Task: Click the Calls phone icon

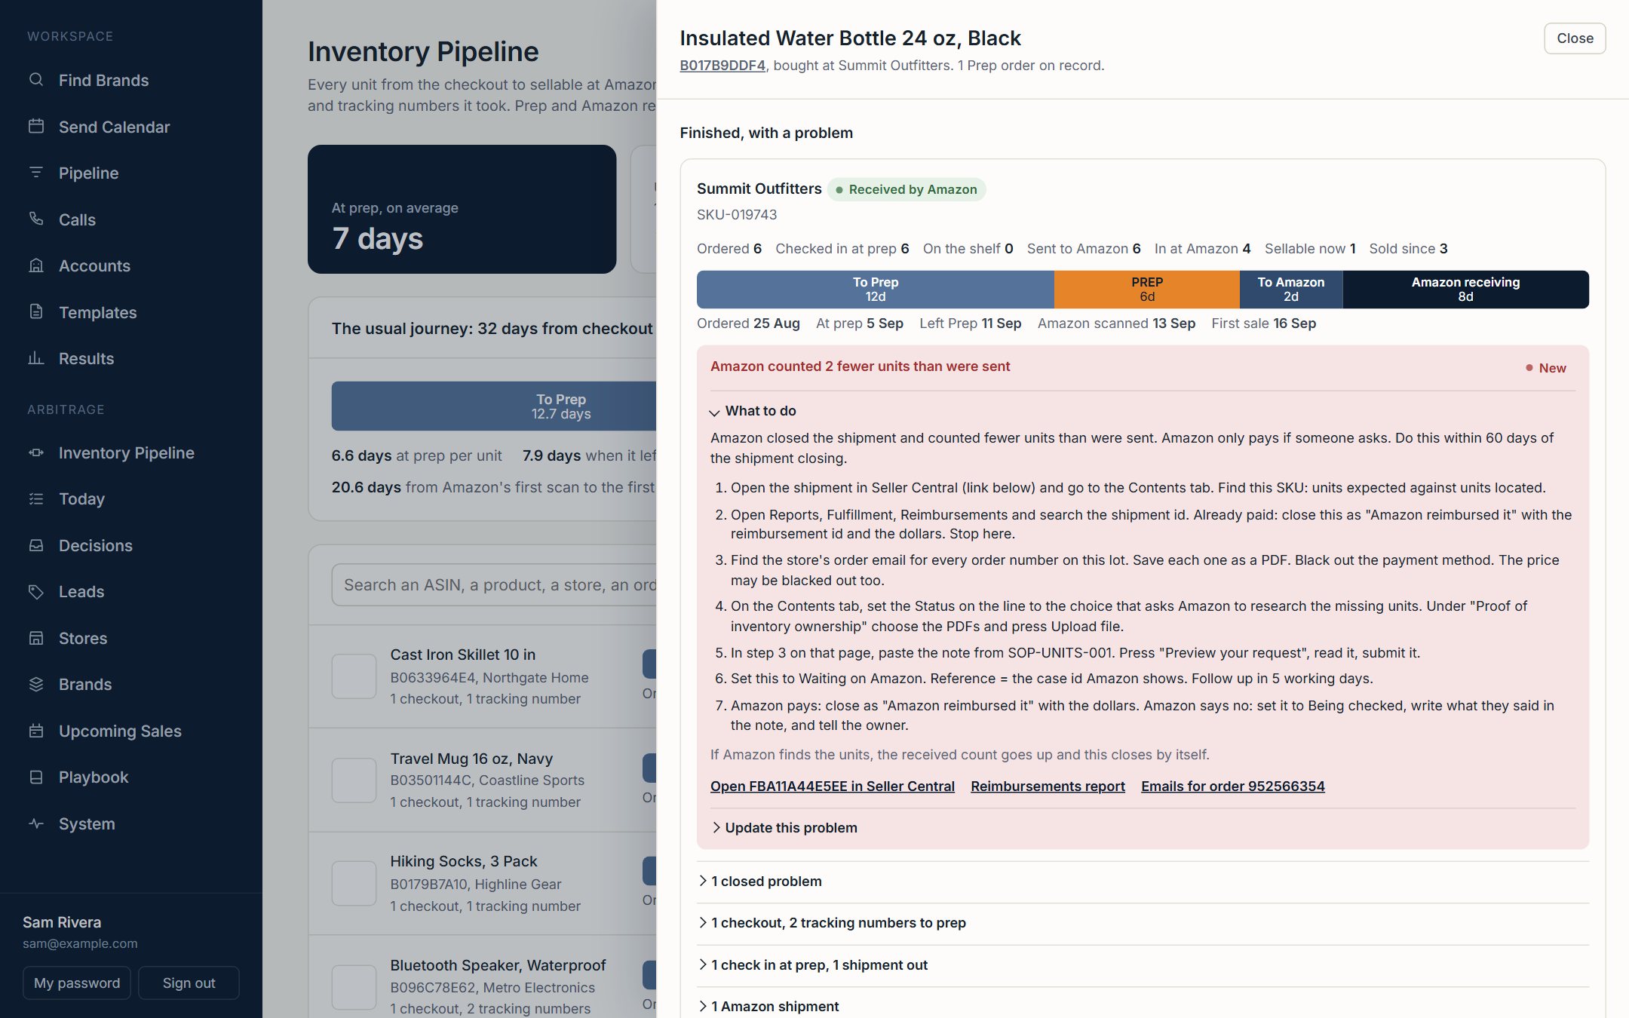Action: pos(36,219)
